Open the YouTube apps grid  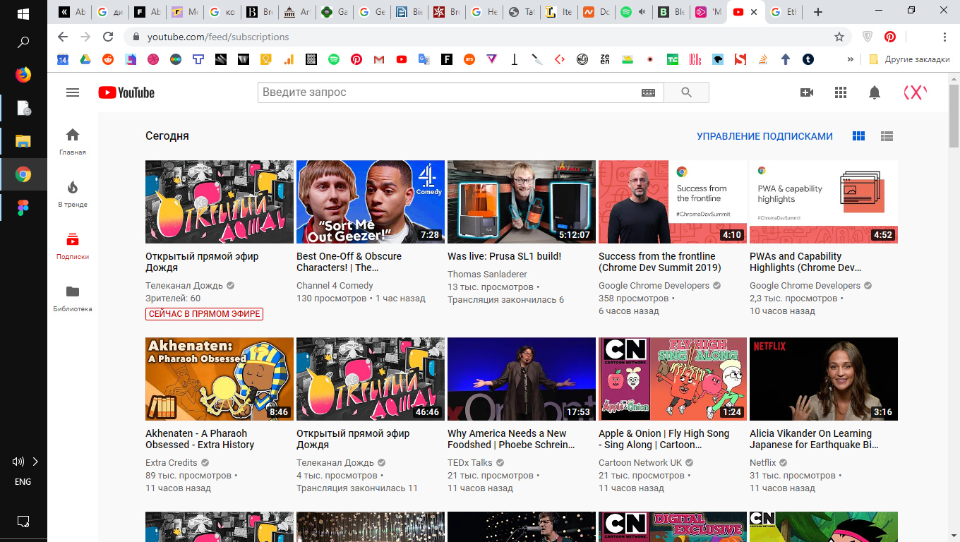coord(840,92)
